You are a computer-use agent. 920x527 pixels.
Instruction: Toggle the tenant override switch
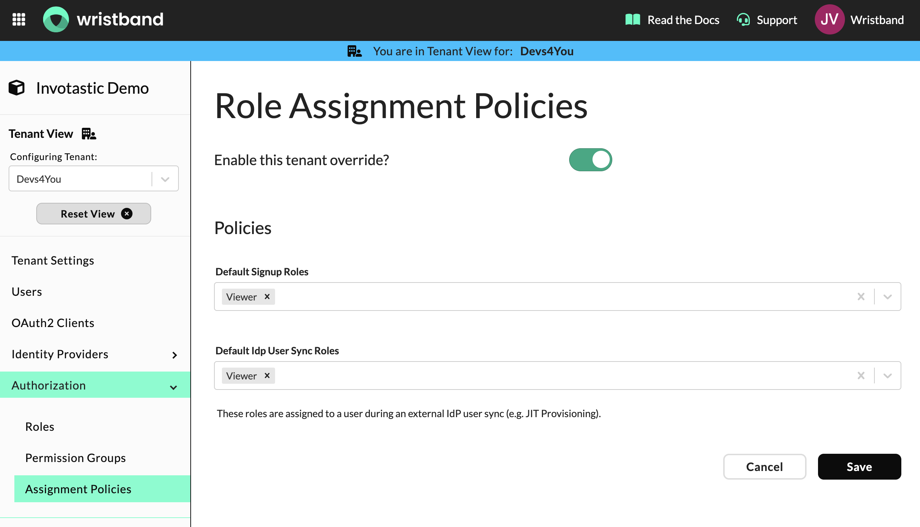pos(590,160)
